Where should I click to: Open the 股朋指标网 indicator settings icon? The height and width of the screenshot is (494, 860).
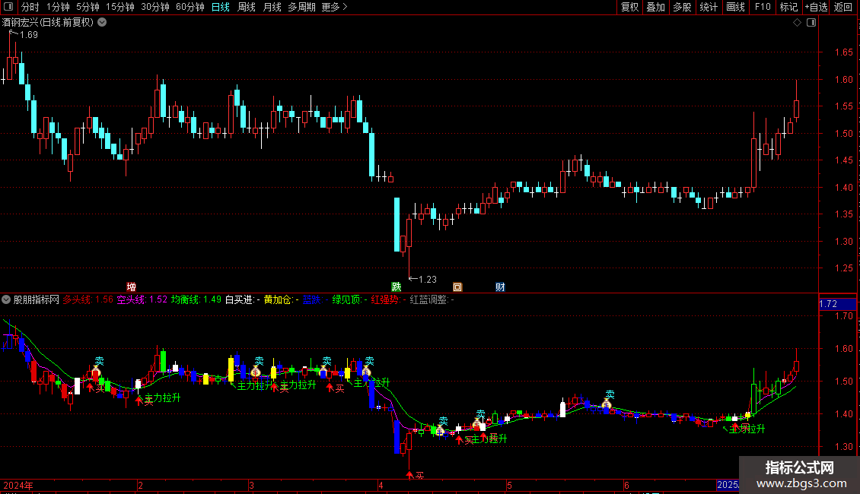[6, 299]
